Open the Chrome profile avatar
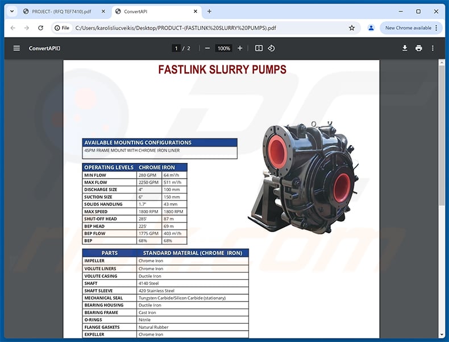449x342 pixels. coord(371,28)
